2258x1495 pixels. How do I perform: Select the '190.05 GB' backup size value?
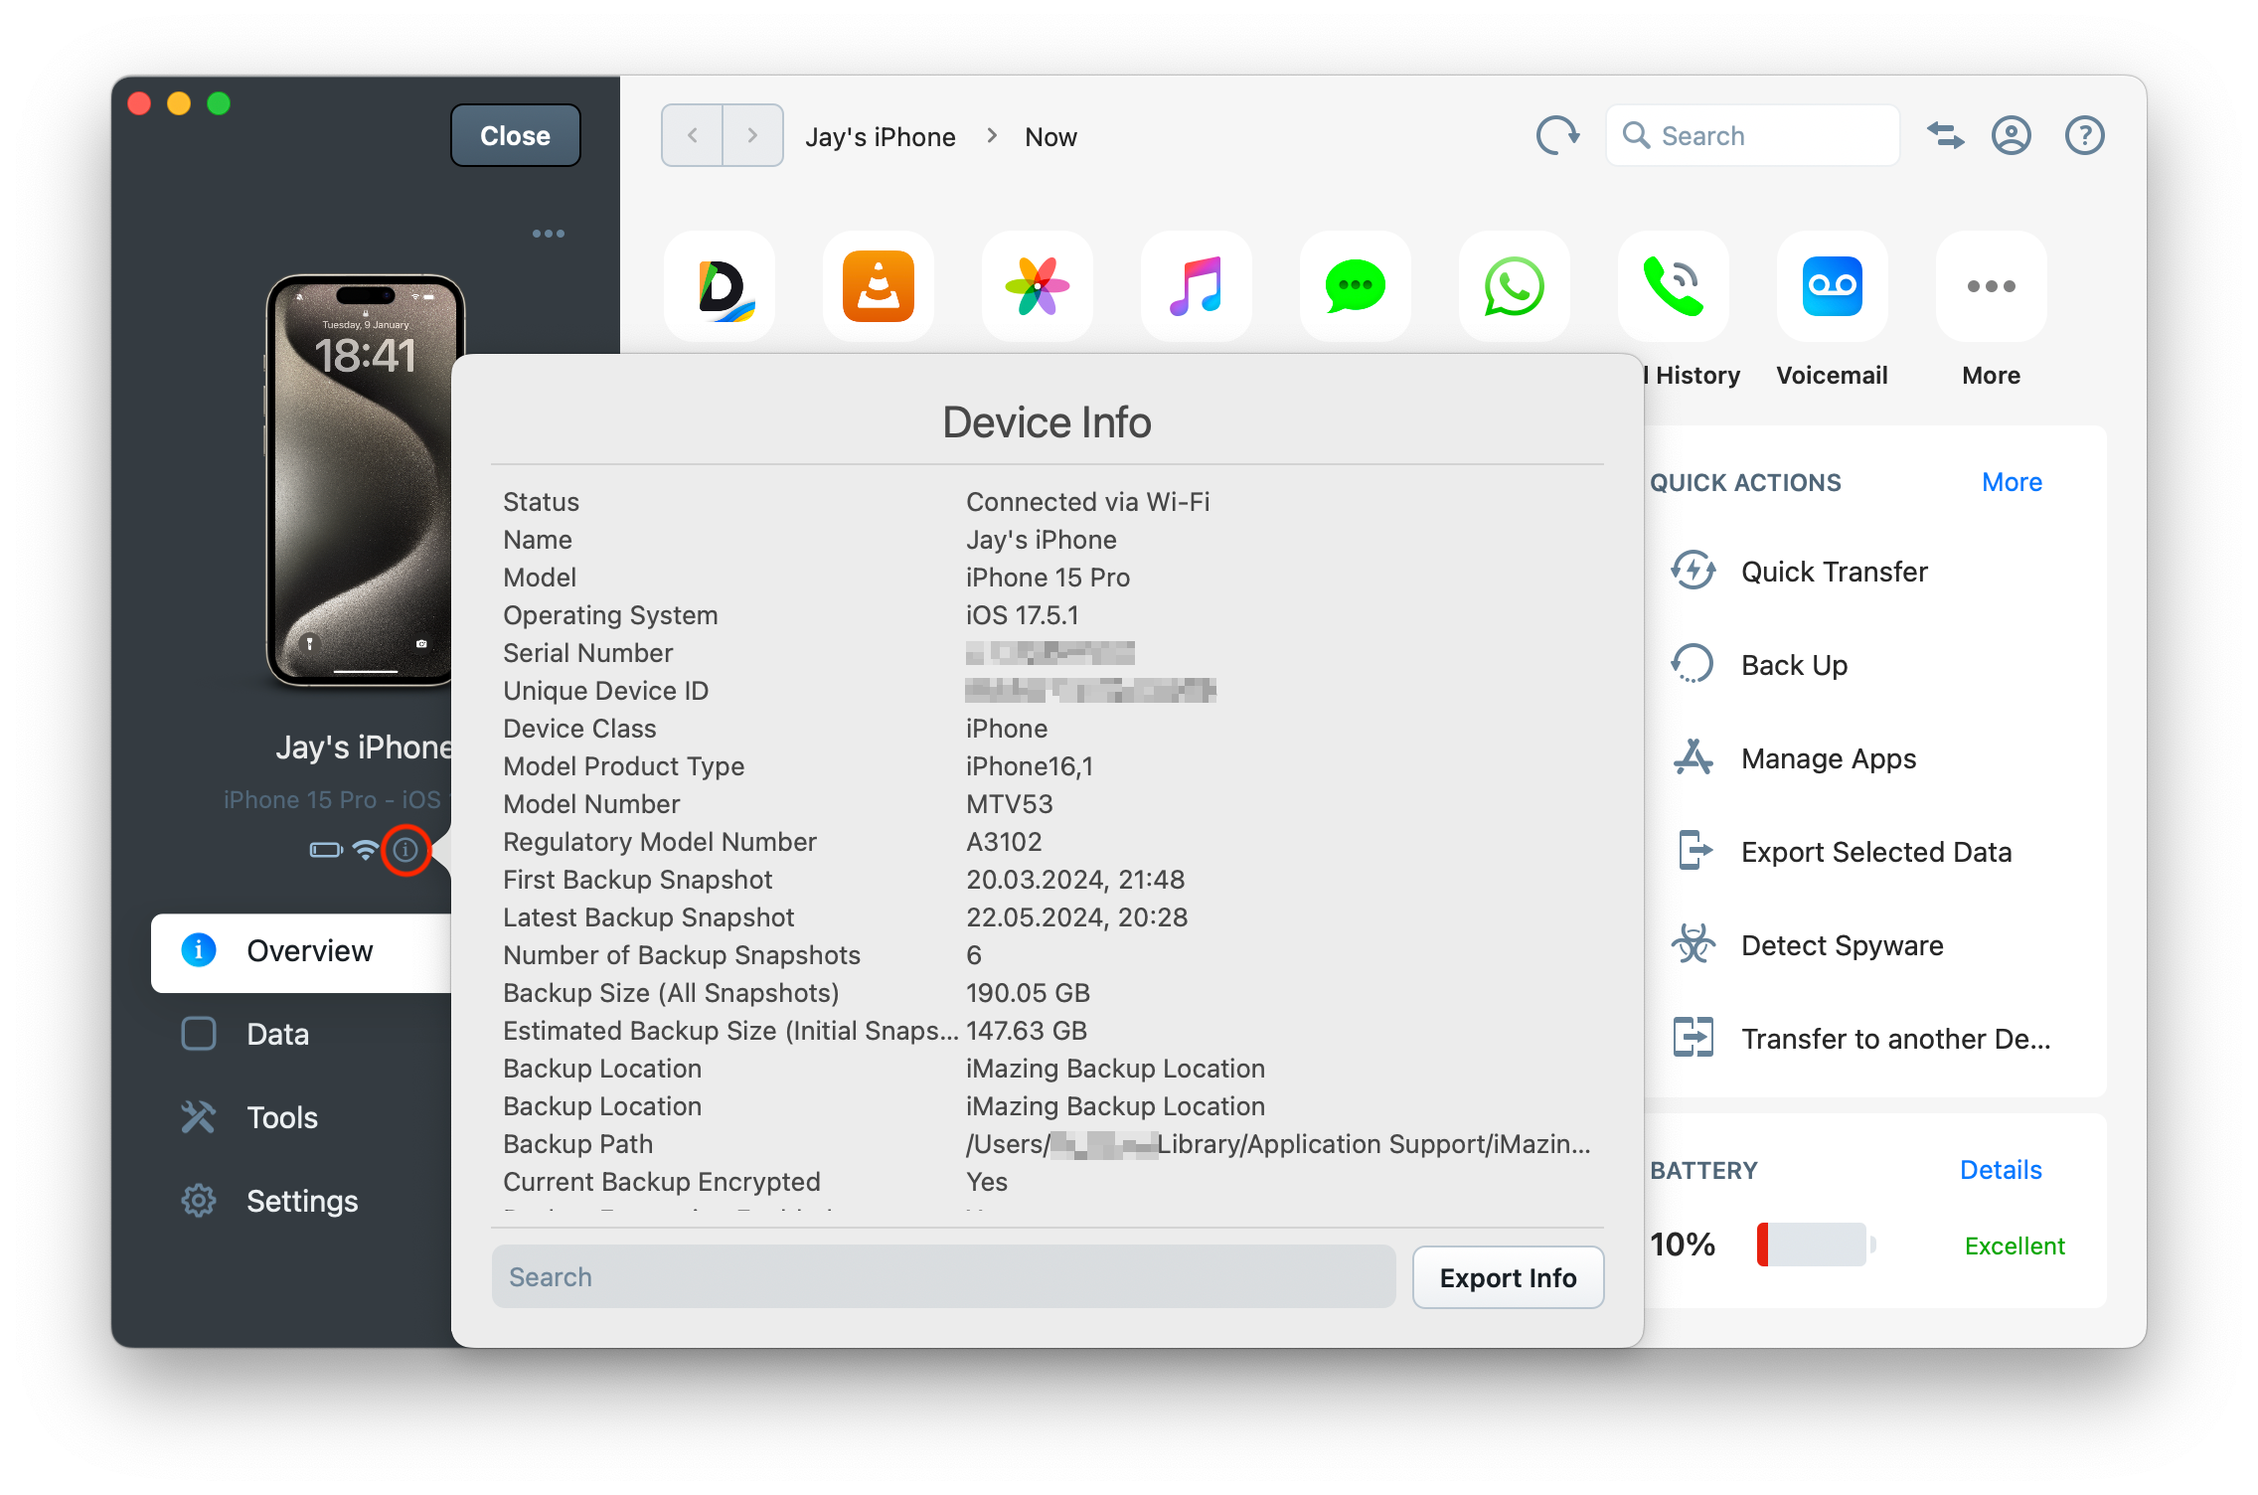click(1028, 993)
